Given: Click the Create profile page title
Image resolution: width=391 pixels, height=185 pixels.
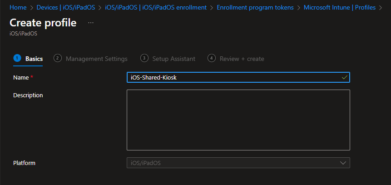Looking at the screenshot, I should [43, 23].
